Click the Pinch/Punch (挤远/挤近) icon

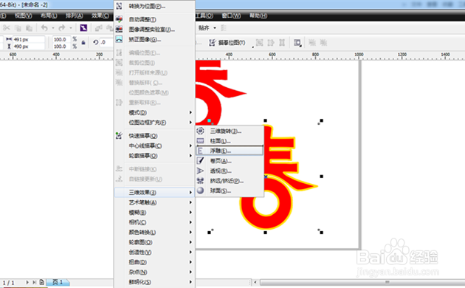201,181
